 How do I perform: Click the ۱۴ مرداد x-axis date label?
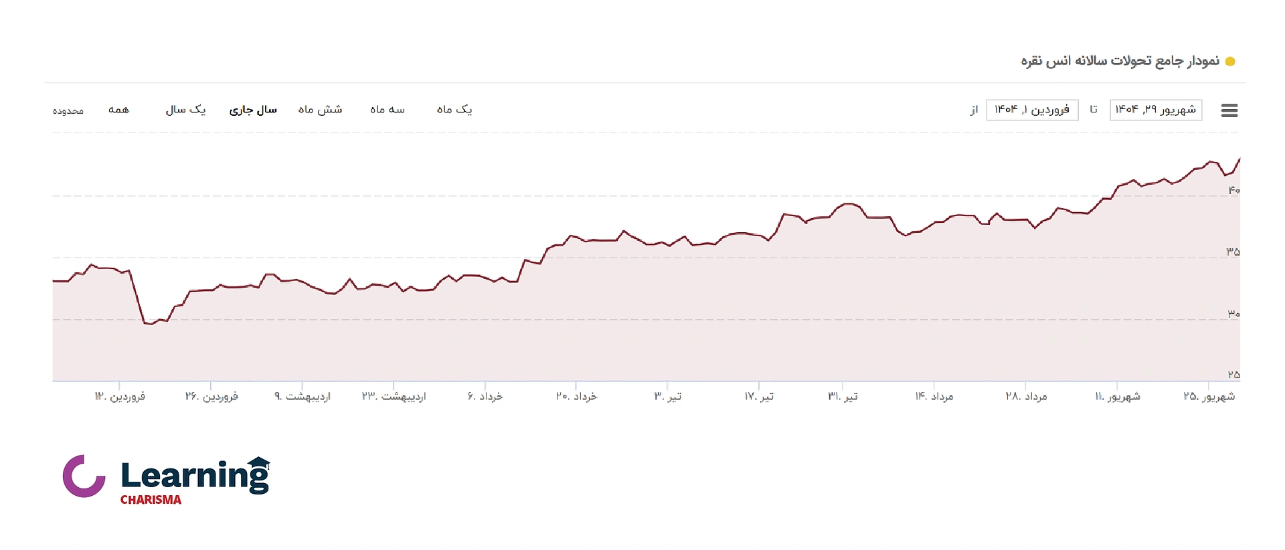(x=934, y=397)
